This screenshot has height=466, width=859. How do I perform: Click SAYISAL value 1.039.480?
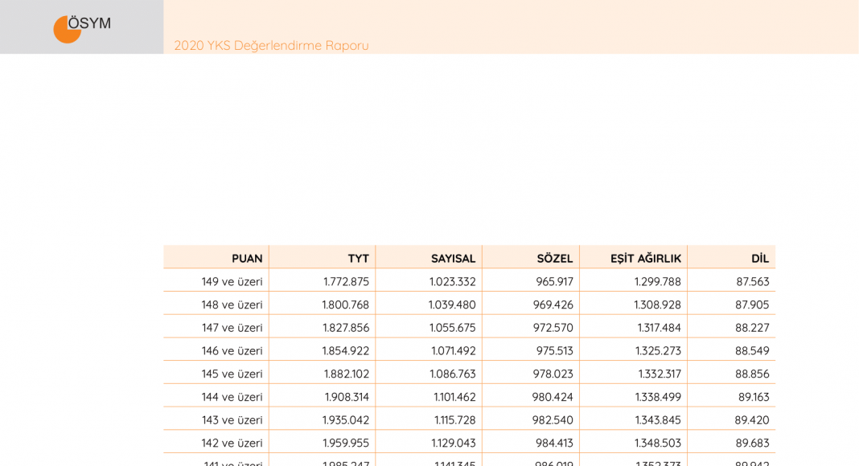click(x=452, y=305)
